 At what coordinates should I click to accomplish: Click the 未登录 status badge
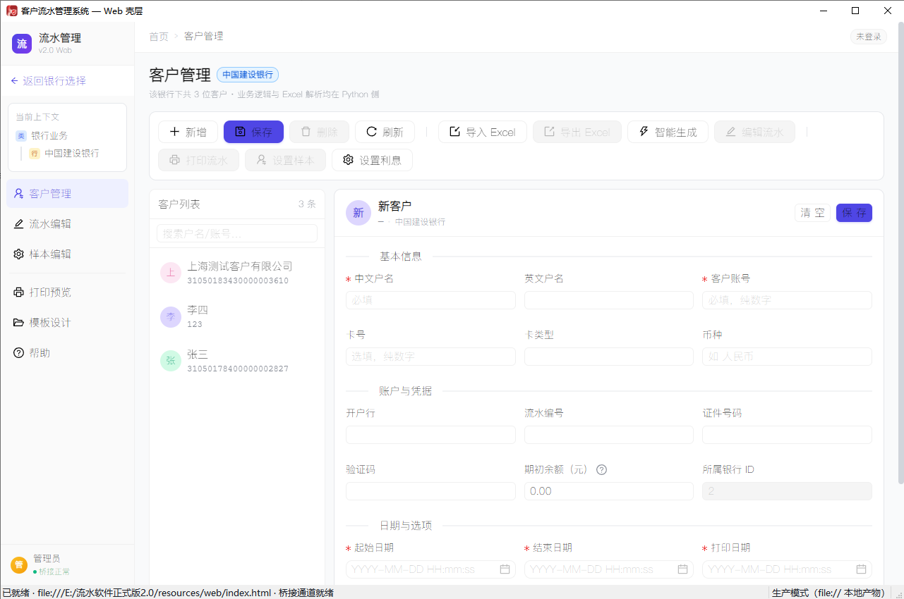click(x=868, y=37)
